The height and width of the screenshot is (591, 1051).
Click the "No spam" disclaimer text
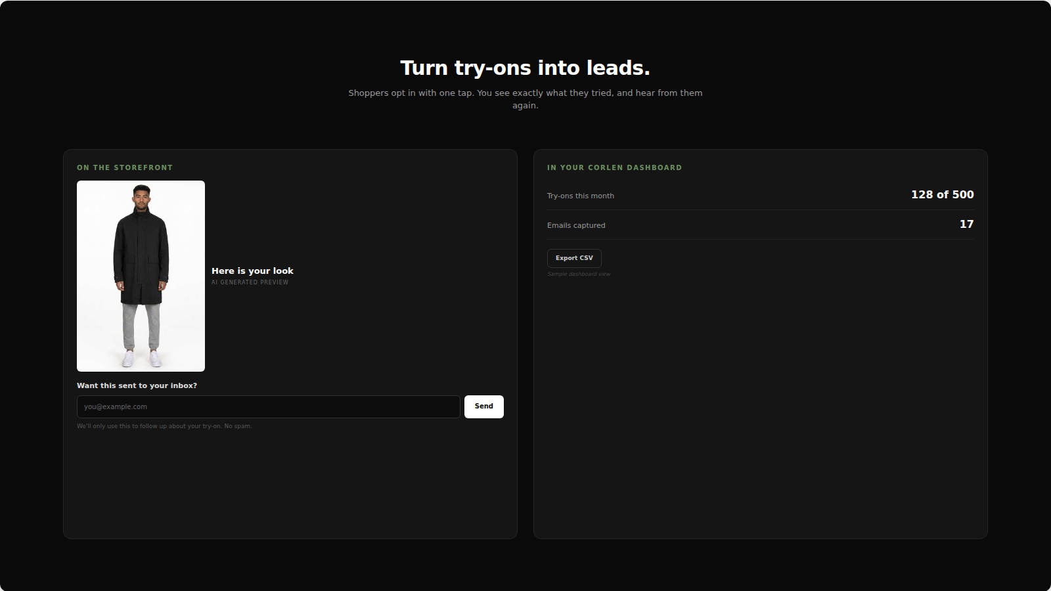pyautogui.click(x=164, y=426)
